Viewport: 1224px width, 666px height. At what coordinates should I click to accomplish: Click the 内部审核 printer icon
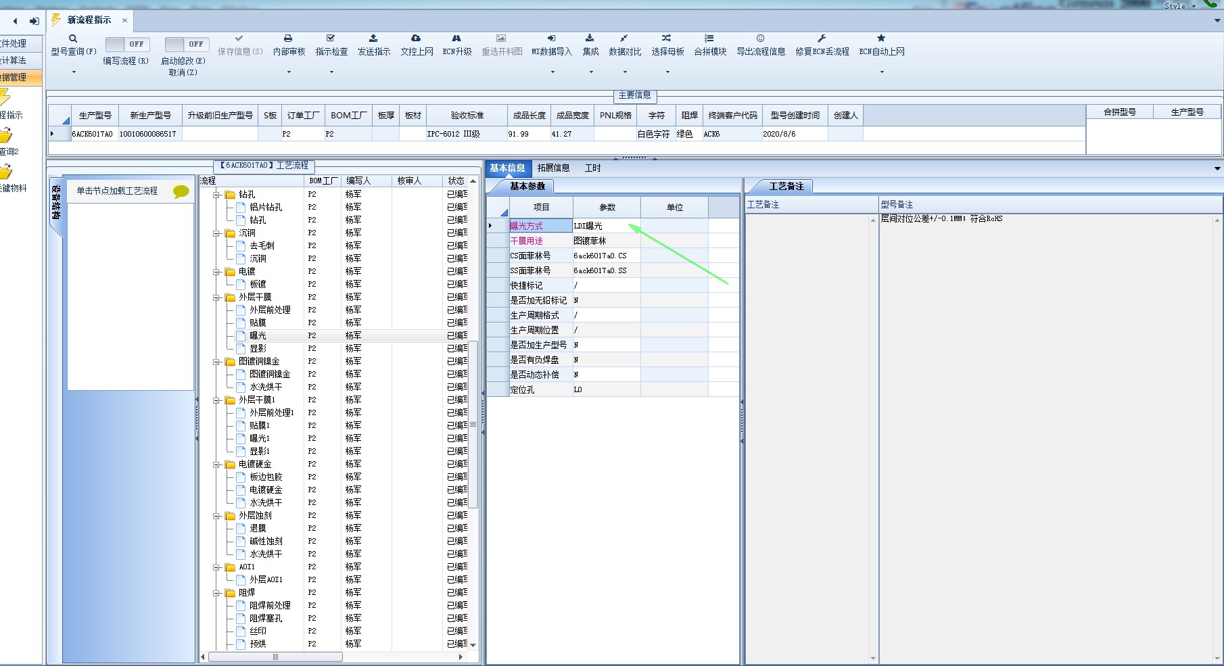tap(288, 39)
